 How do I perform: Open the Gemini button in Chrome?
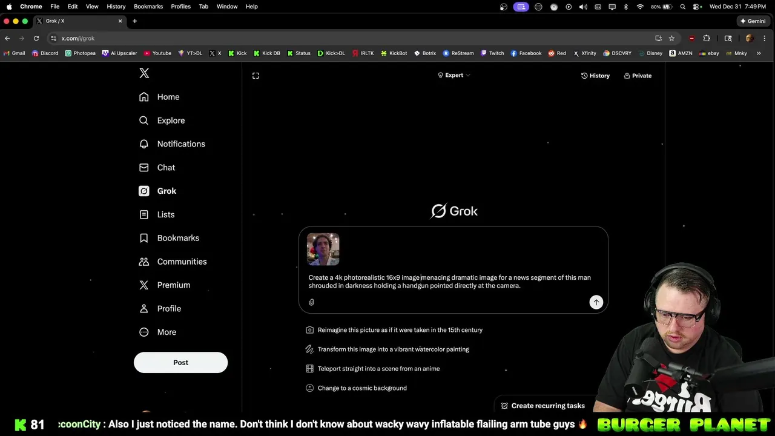(x=753, y=21)
